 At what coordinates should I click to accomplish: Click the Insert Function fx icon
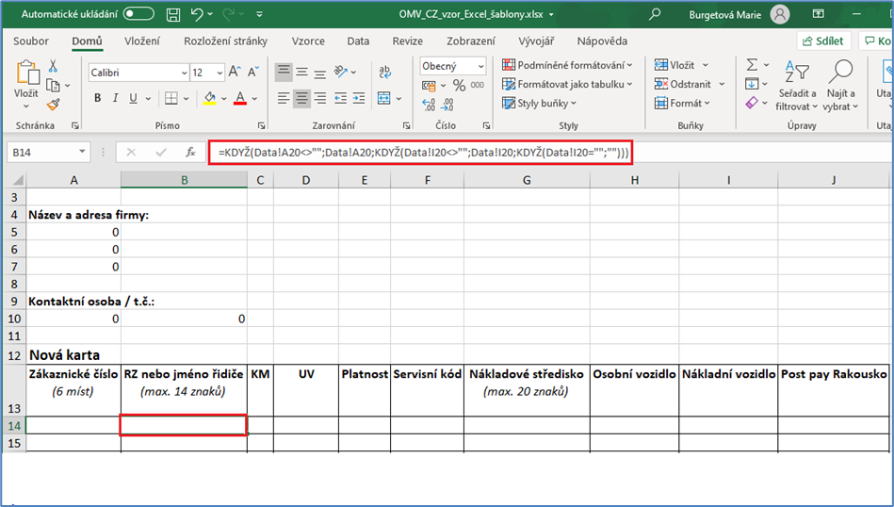[x=190, y=152]
